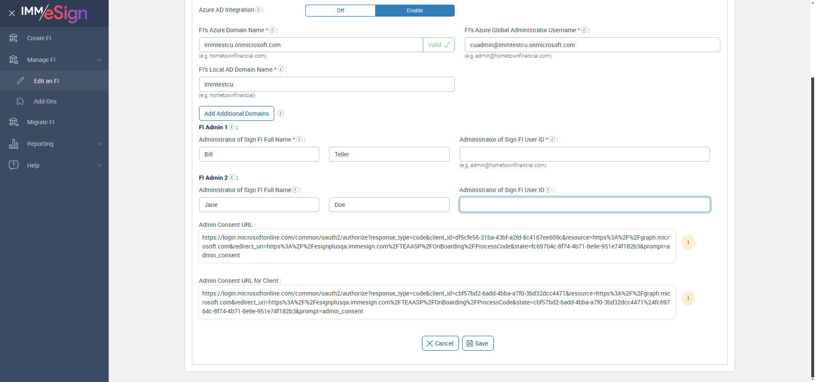This screenshot has width=815, height=382.
Task: Click info icon next to Add Additional Domains
Action: click(x=281, y=113)
